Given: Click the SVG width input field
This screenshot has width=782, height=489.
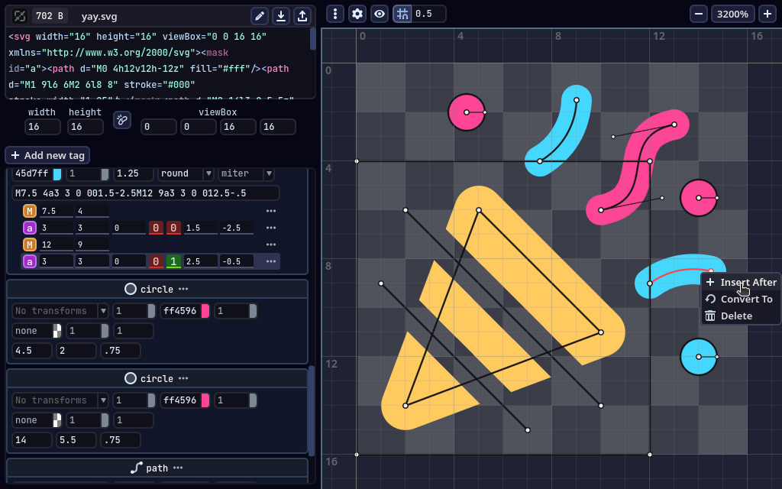Looking at the screenshot, I should [44, 127].
